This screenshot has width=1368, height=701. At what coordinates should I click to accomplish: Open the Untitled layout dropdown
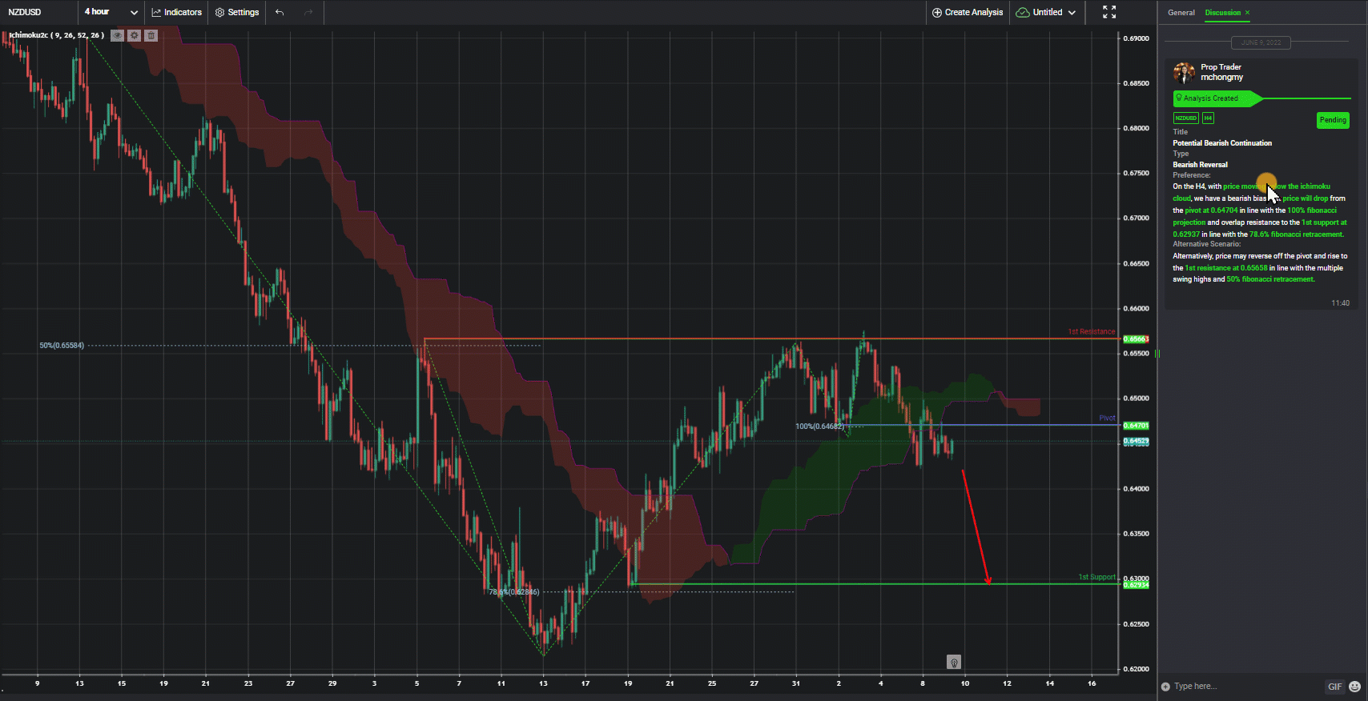pyautogui.click(x=1046, y=12)
